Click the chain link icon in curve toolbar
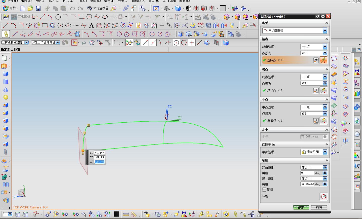This screenshot has height=219, width=362. 6,34
